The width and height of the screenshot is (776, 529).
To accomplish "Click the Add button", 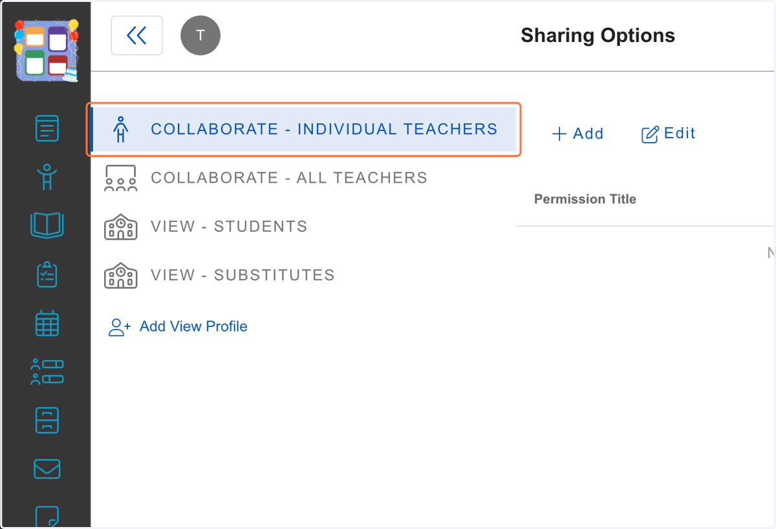I will click(577, 134).
